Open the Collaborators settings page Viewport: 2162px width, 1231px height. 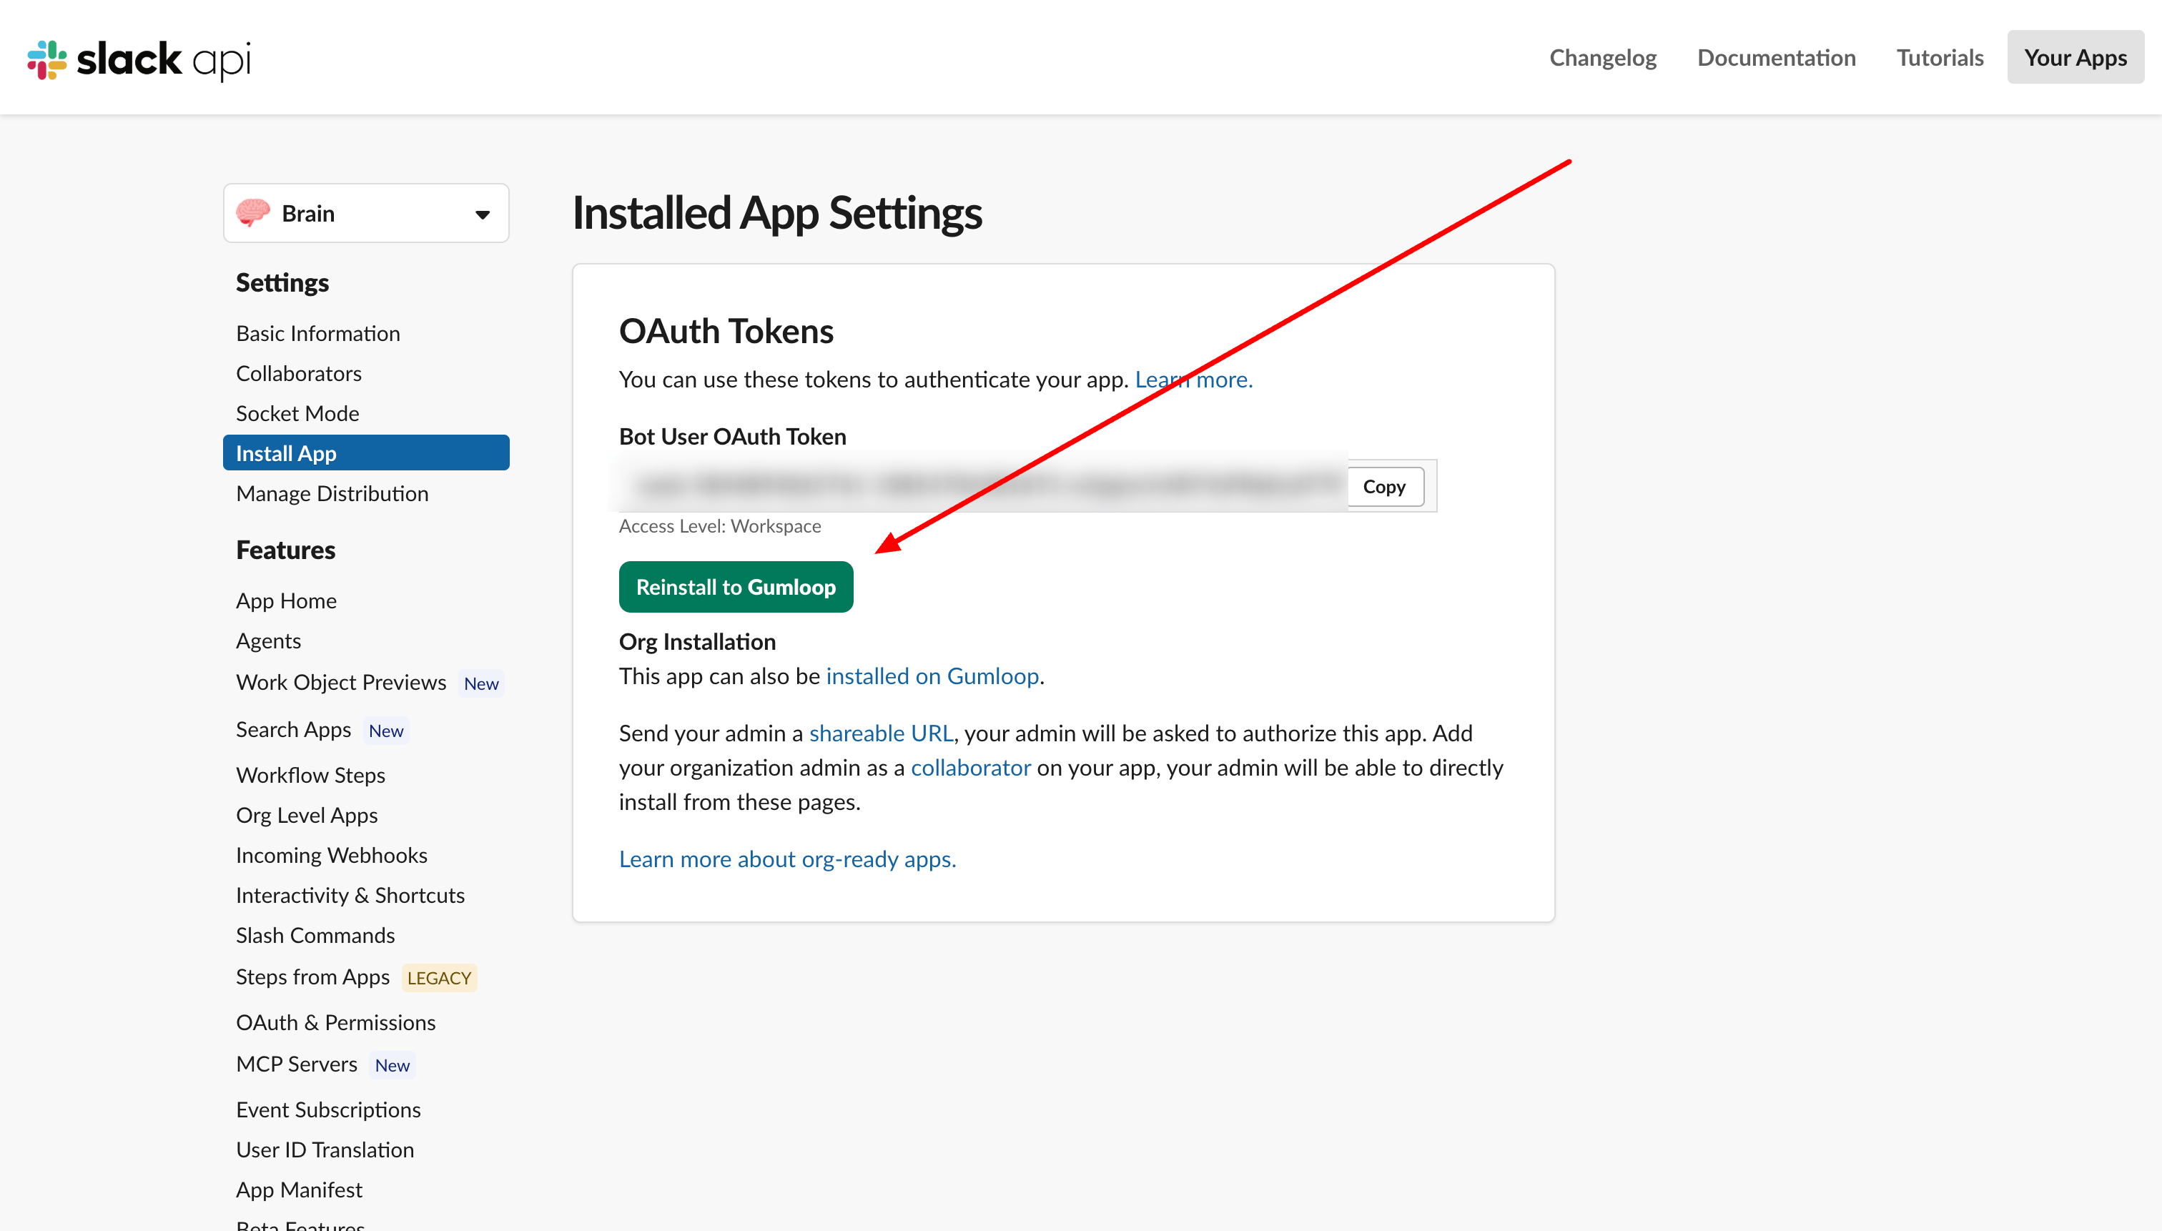298,373
